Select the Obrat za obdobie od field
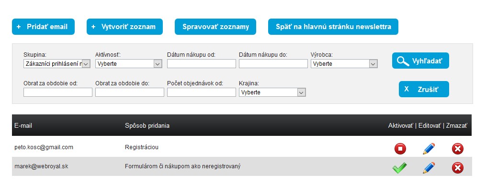 click(58, 92)
